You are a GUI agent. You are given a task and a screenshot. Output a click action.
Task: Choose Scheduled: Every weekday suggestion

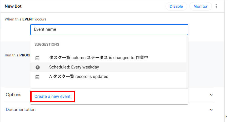(74, 67)
